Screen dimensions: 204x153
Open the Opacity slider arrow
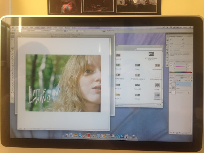pos(192,78)
